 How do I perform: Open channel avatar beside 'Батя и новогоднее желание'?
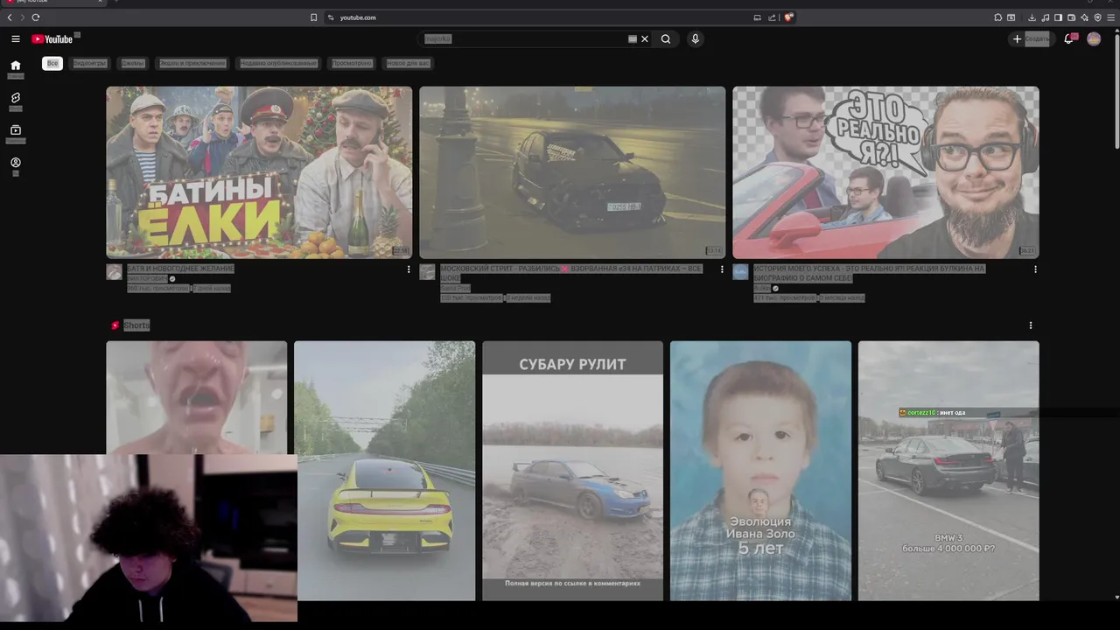coord(114,271)
